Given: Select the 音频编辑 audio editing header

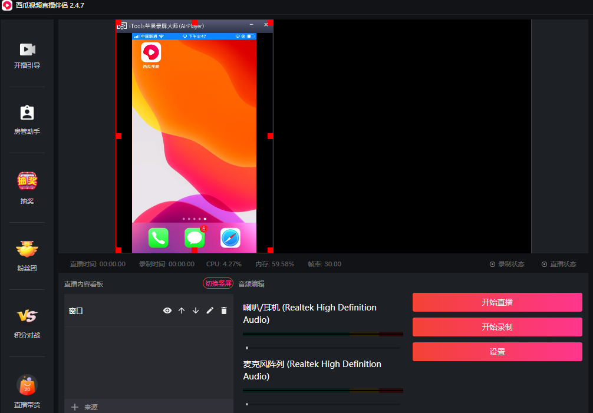Looking at the screenshot, I should (252, 284).
